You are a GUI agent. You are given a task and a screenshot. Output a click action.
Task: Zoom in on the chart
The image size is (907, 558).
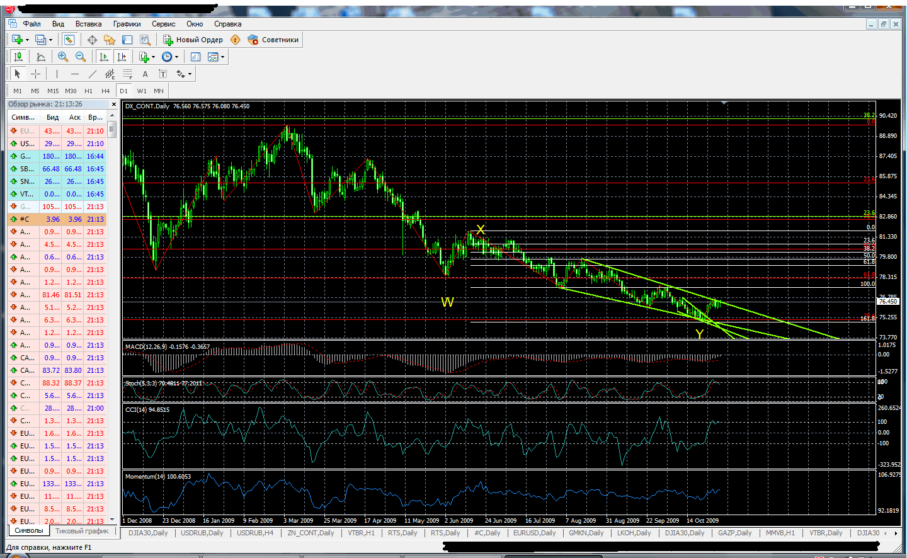click(62, 57)
